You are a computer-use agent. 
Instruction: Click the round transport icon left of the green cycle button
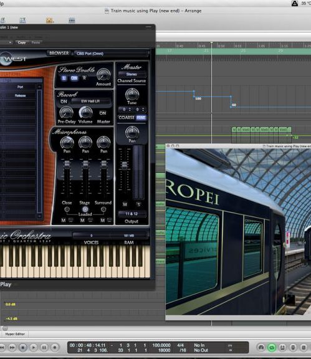pos(261,348)
